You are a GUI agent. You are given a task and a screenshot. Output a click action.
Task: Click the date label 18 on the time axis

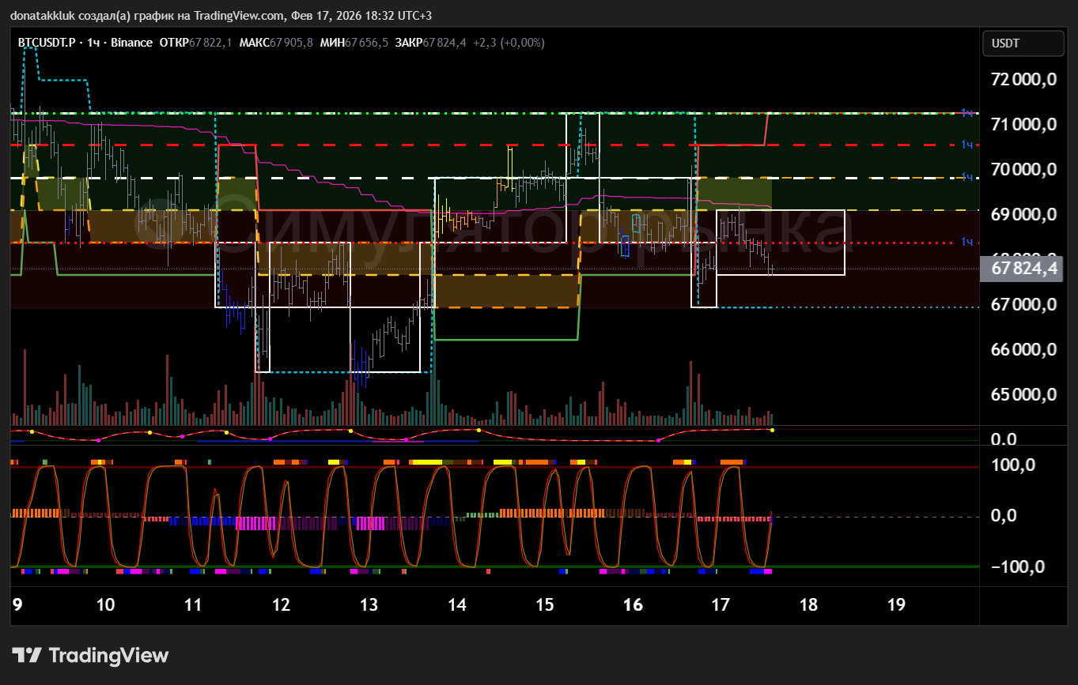point(808,605)
